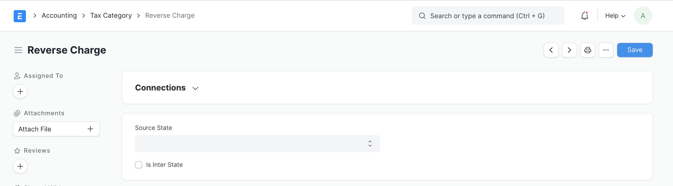Go to previous document with left arrow
This screenshot has height=186, width=673.
coord(551,50)
